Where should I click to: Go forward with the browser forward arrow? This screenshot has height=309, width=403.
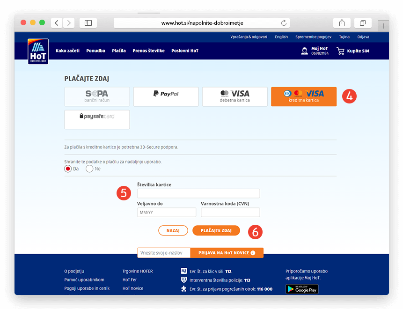69,23
